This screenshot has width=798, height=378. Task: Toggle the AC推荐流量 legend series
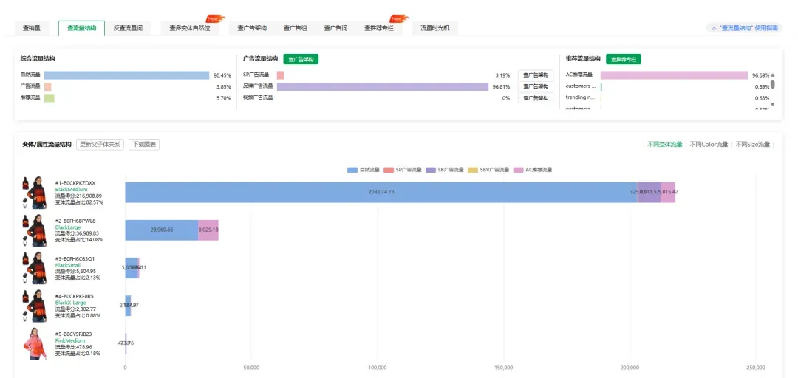coord(533,170)
